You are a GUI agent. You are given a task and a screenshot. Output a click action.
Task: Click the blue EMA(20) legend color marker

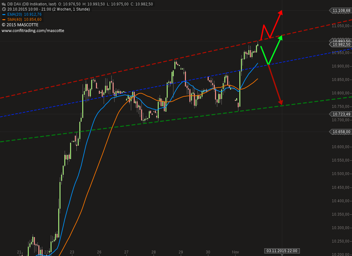pyautogui.click(x=4, y=14)
